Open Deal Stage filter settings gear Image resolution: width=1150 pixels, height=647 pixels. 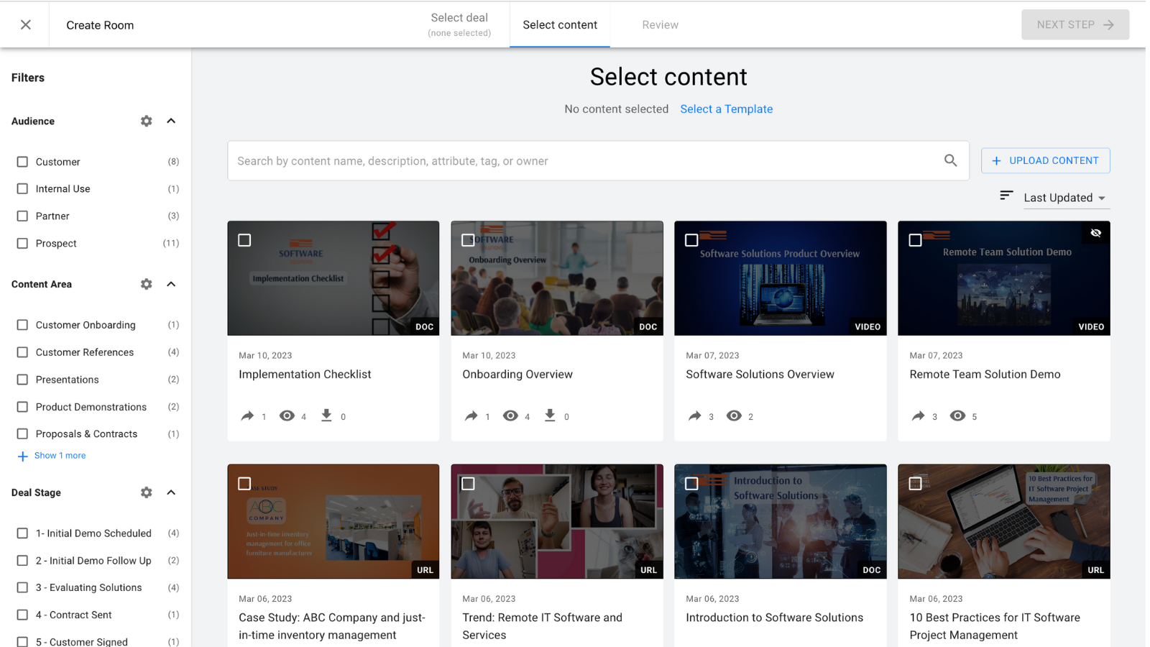147,492
